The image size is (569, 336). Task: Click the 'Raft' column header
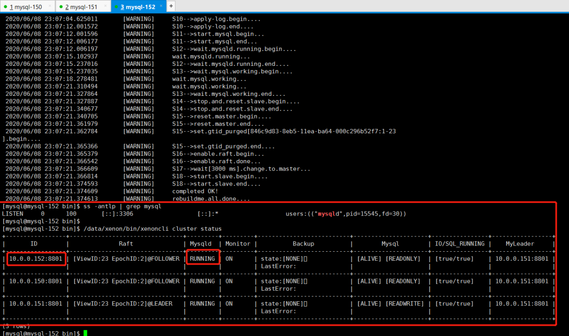pos(126,244)
